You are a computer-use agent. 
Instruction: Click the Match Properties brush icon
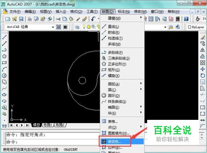[78, 19]
